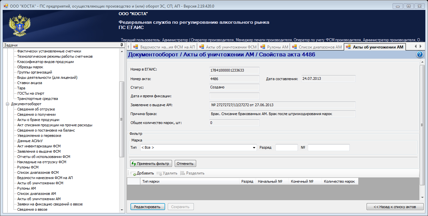Open Группы организаций tree item
This screenshot has height=216, width=428.
pos(35,72)
